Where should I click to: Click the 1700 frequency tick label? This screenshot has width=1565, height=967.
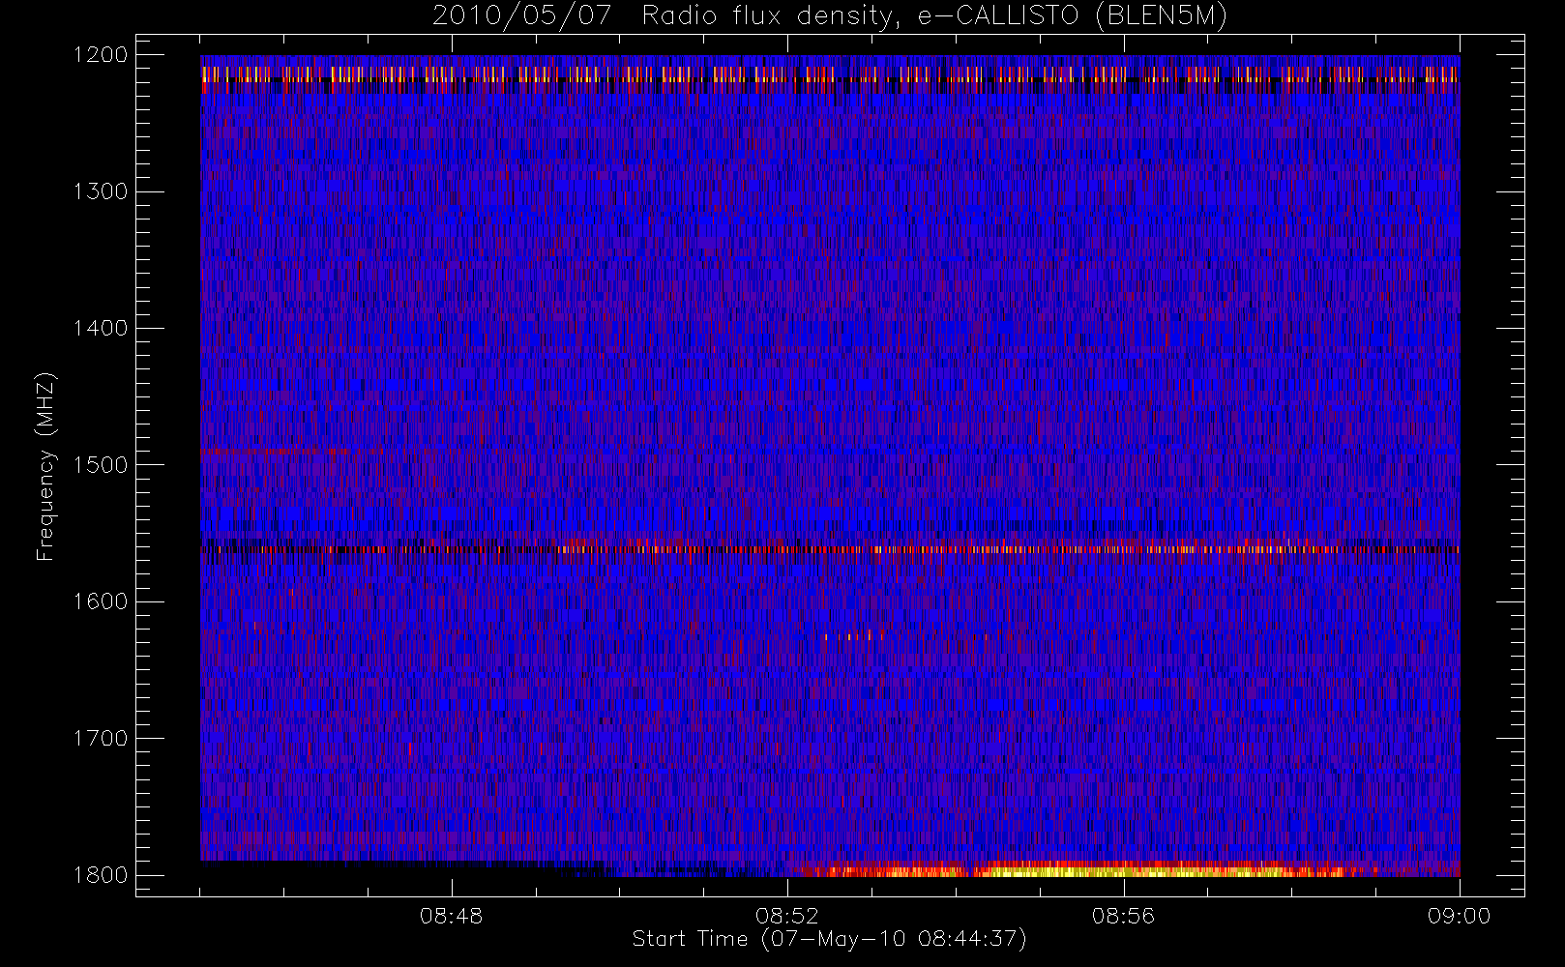pyautogui.click(x=101, y=738)
